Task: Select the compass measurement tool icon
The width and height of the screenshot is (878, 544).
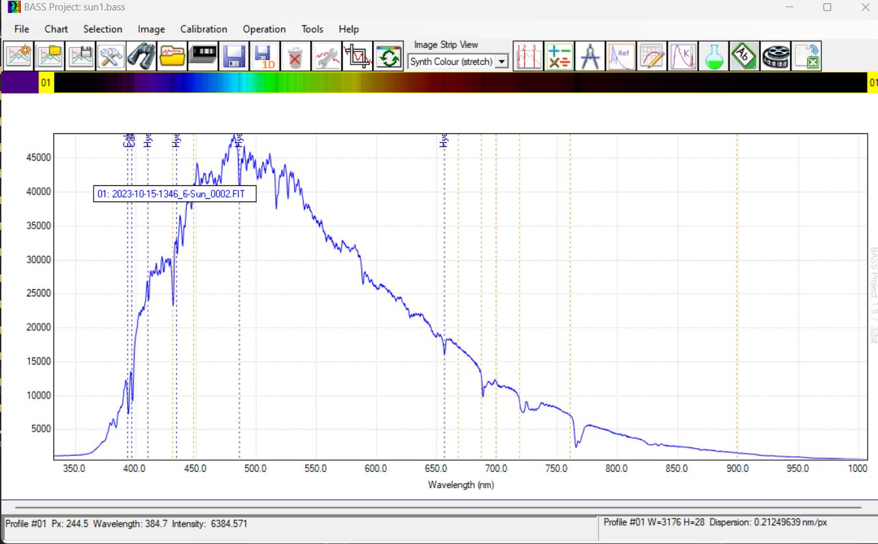Action: pyautogui.click(x=591, y=57)
